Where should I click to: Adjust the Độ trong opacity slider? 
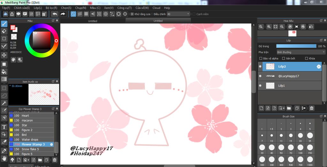296,46
